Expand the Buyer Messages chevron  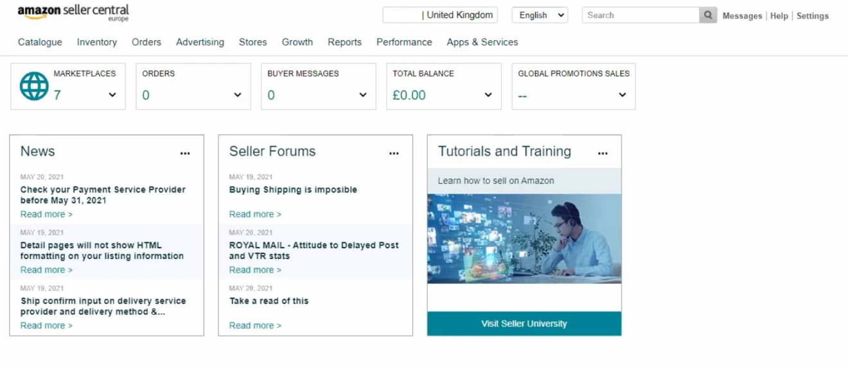click(363, 95)
